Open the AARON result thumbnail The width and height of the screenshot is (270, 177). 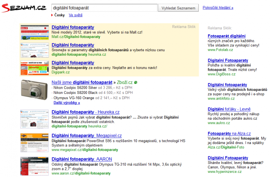pyautogui.click(x=34, y=166)
